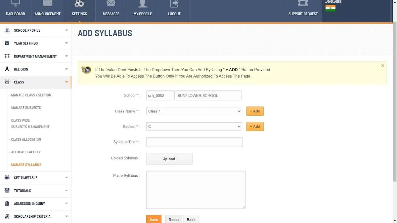Click the Languages label

333,2
